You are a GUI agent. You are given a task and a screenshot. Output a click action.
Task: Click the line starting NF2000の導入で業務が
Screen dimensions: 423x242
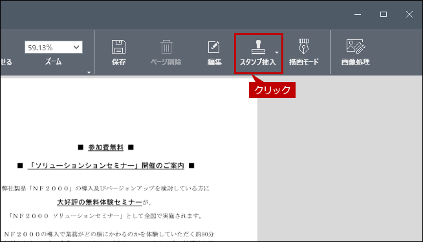(109, 234)
